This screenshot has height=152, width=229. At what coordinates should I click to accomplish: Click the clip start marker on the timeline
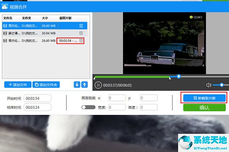click(94, 78)
